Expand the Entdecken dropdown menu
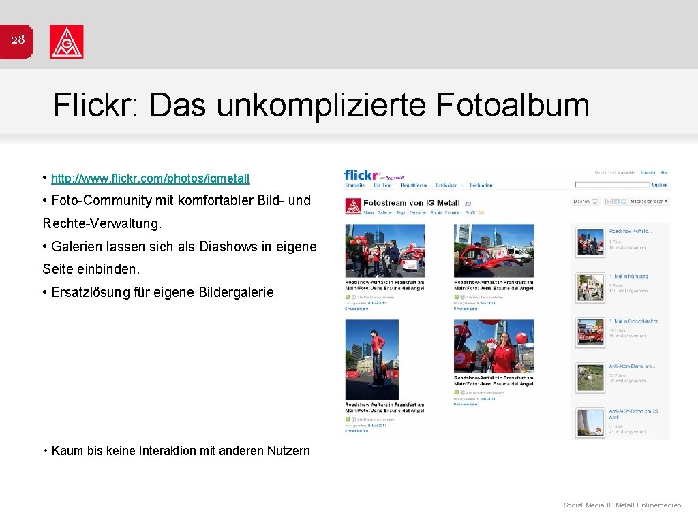The height and width of the screenshot is (523, 698). coord(449,185)
